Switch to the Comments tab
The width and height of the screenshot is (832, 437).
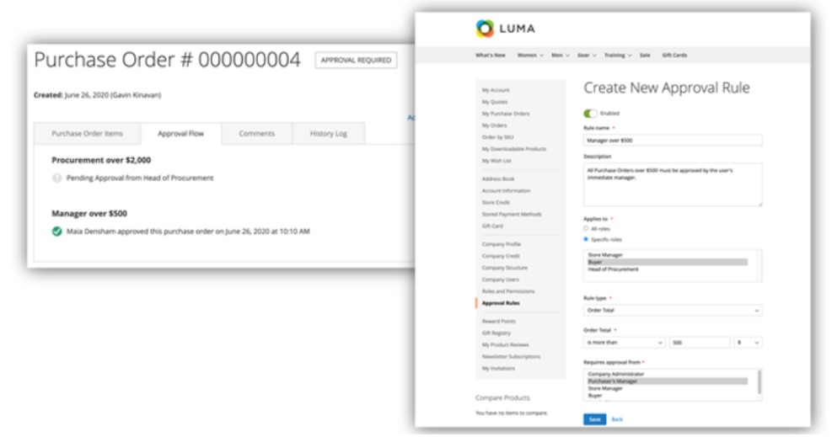[256, 134]
